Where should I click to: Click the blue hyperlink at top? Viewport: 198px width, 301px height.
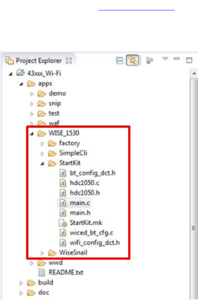click(x=136, y=10)
